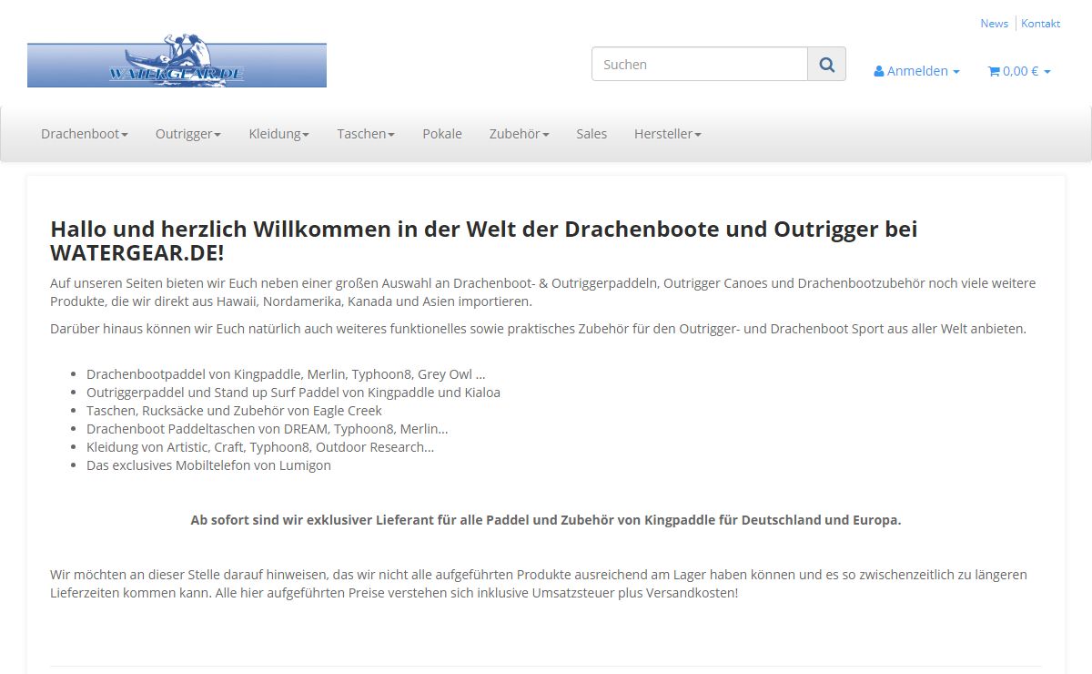Click the search magnifier button

(x=826, y=64)
